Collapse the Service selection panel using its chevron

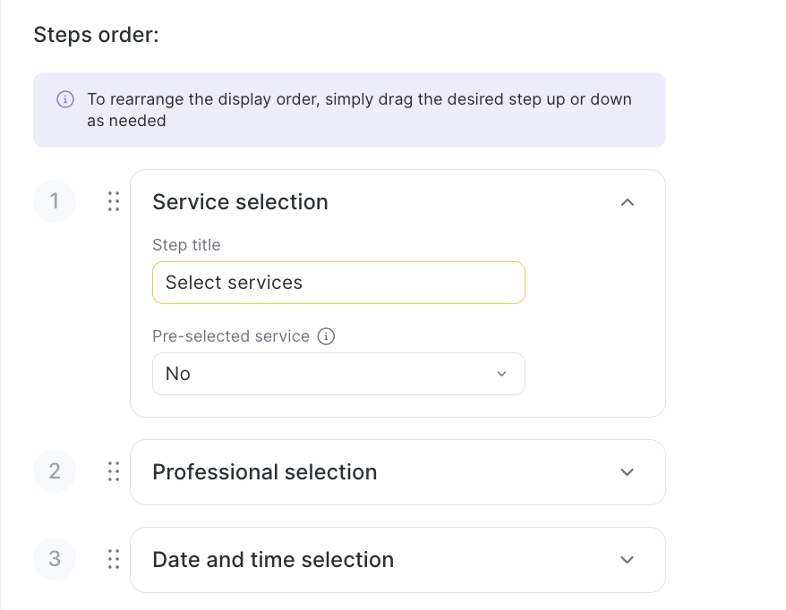tap(628, 202)
